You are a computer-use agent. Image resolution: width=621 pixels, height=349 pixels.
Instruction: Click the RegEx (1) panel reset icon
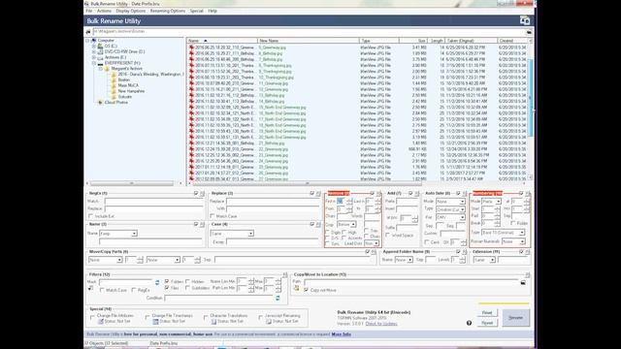tap(202, 194)
